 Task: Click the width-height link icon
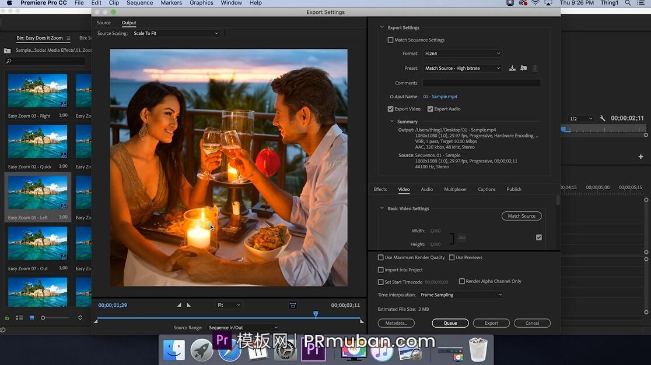click(461, 238)
